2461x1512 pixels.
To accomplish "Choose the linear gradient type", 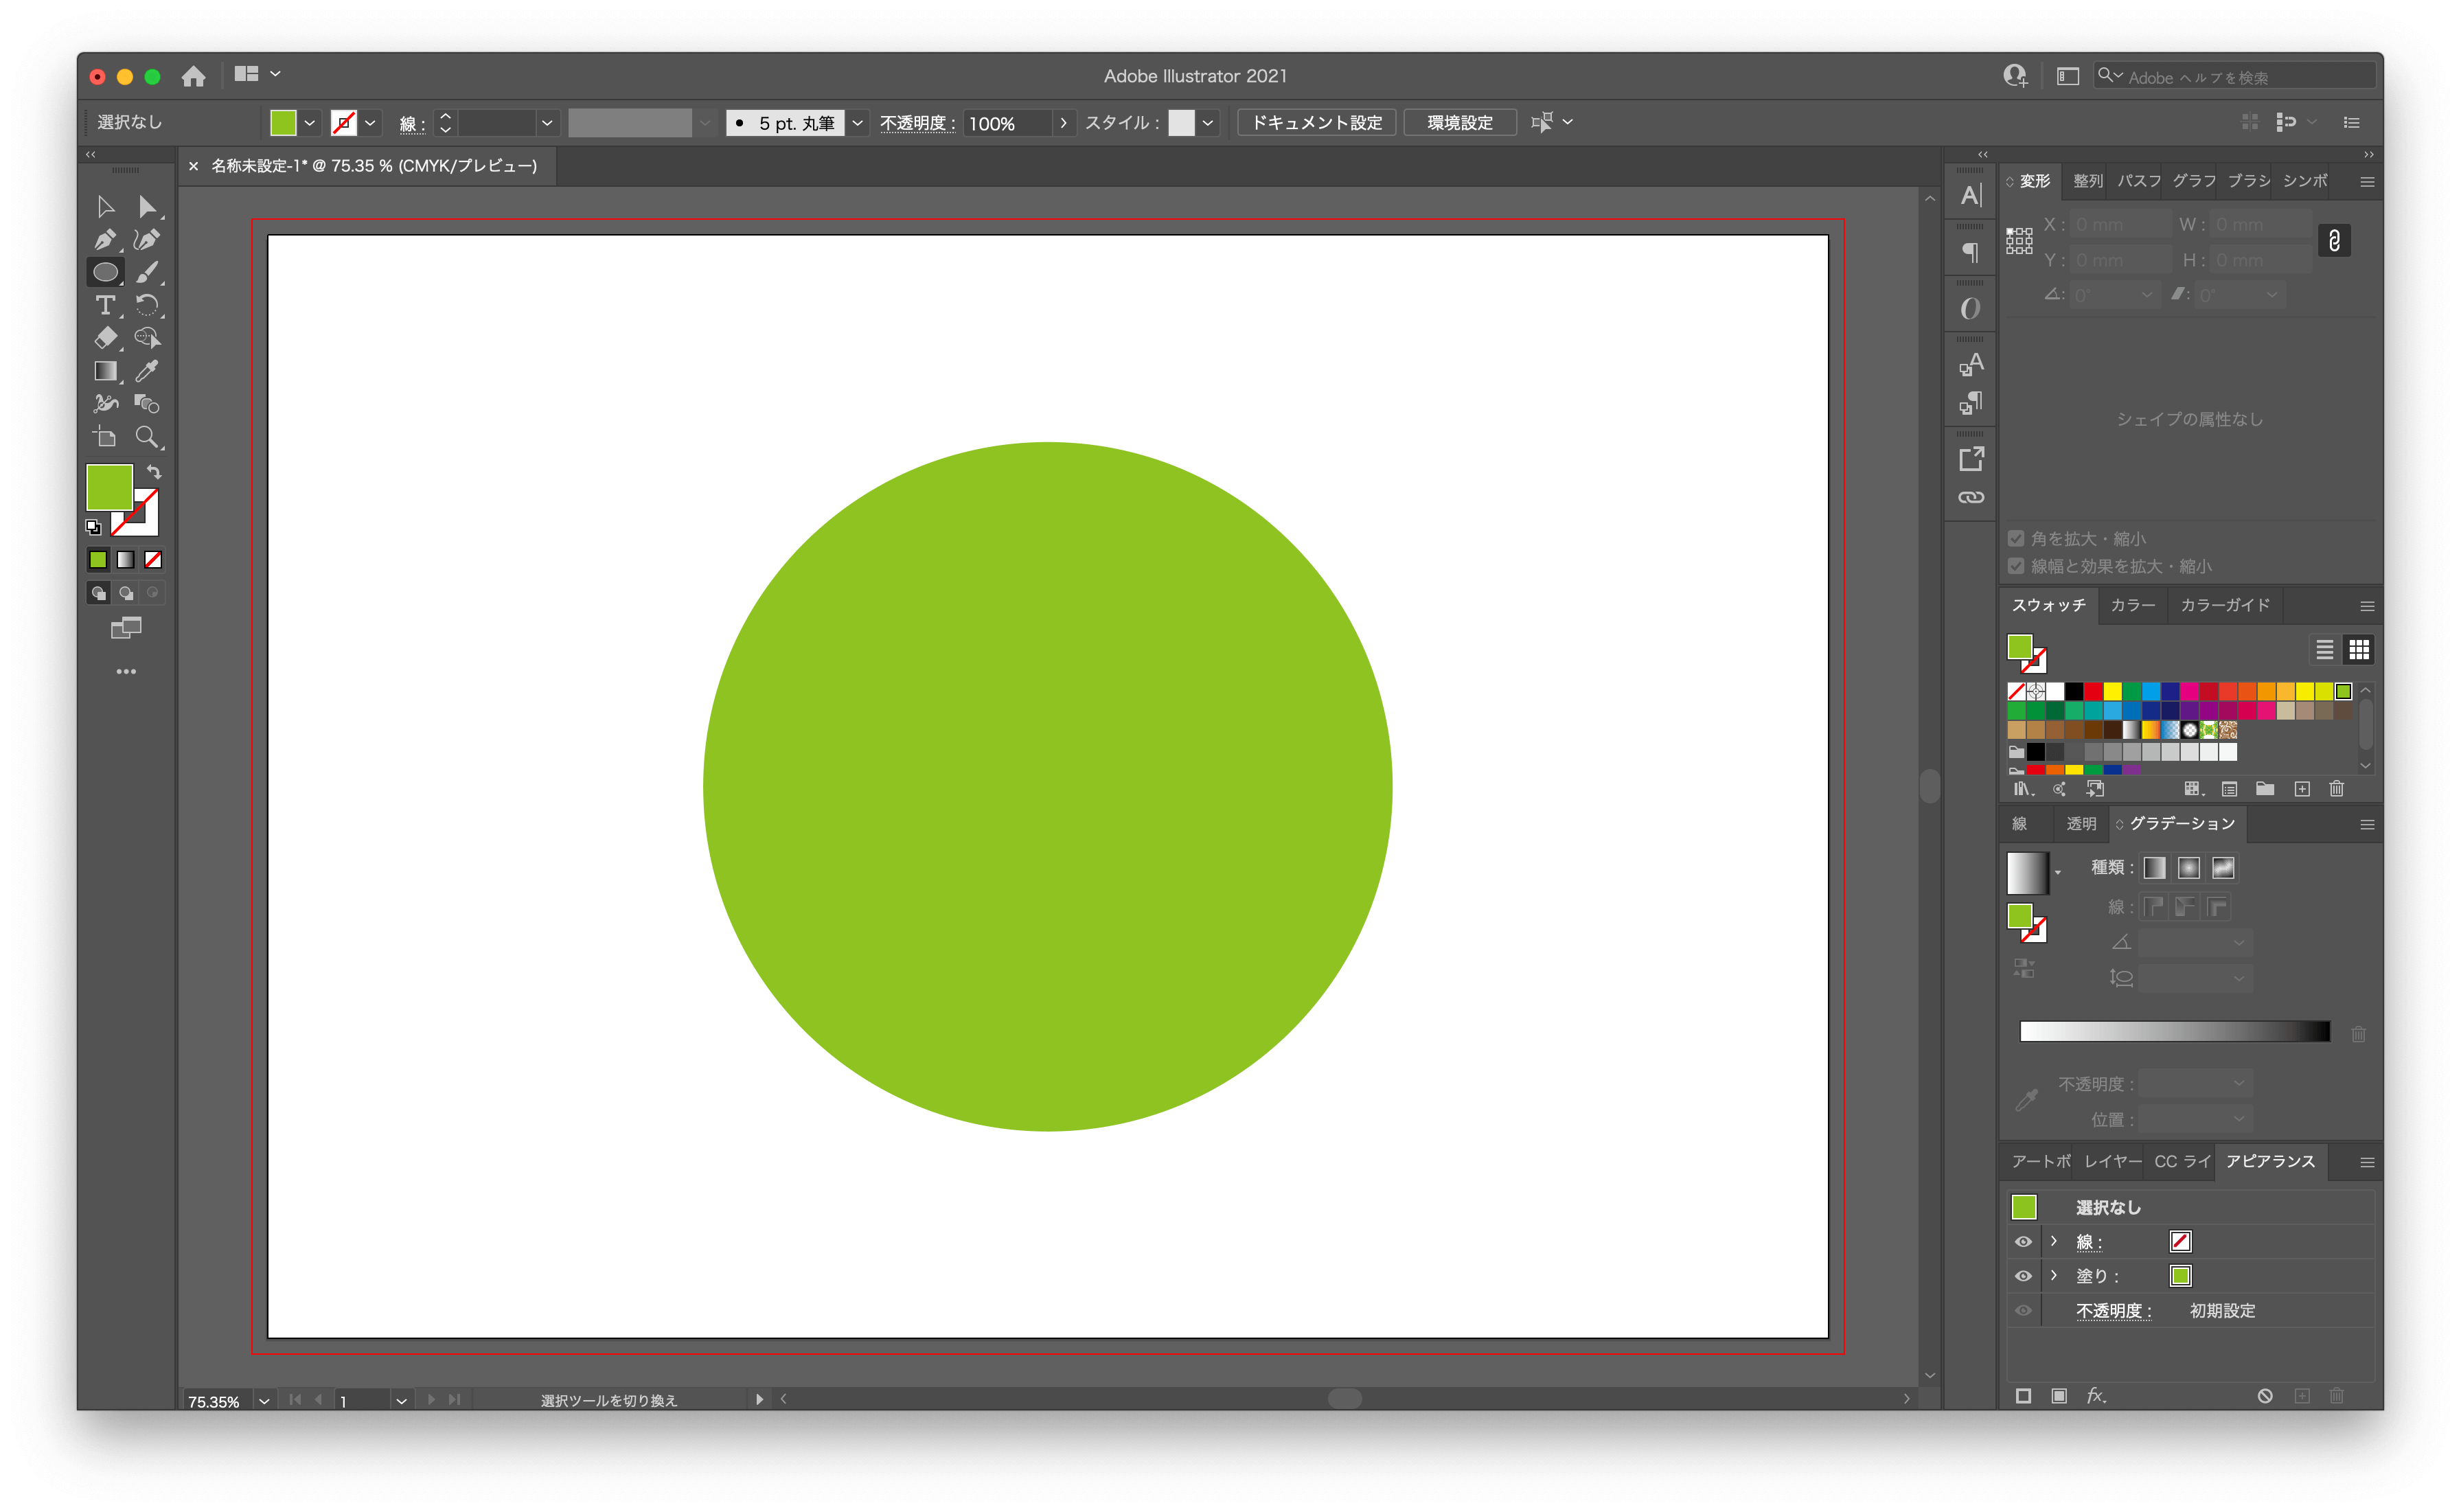I will 2154,868.
